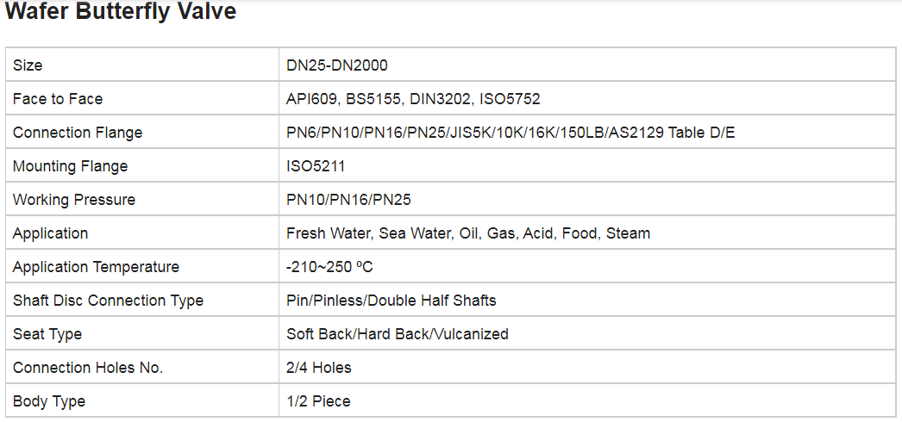Click the Wafer Butterfly Valve heading
Viewport: 902px width, 422px height.
pos(121,12)
